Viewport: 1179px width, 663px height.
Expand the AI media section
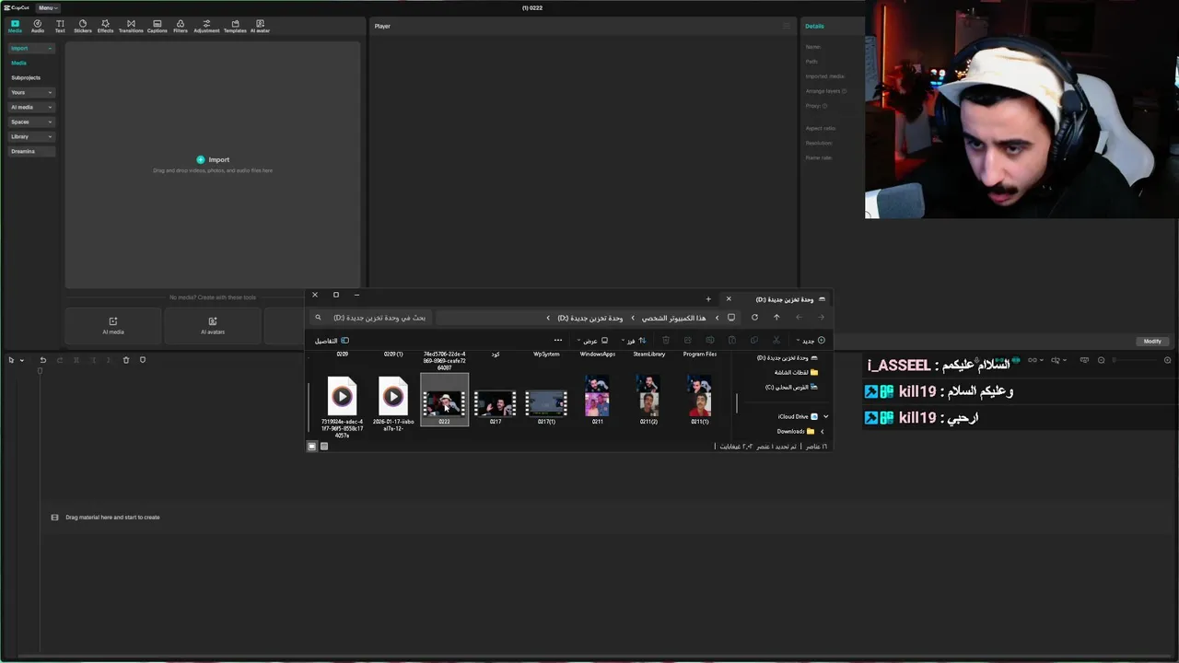coord(31,107)
